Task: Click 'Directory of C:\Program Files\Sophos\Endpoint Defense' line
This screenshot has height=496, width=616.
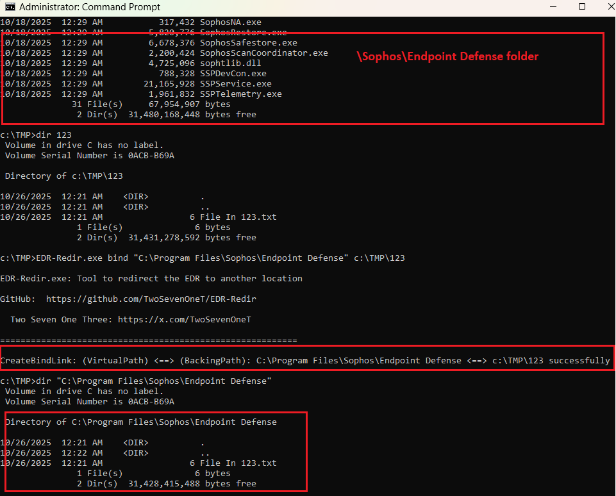Action: pos(141,422)
